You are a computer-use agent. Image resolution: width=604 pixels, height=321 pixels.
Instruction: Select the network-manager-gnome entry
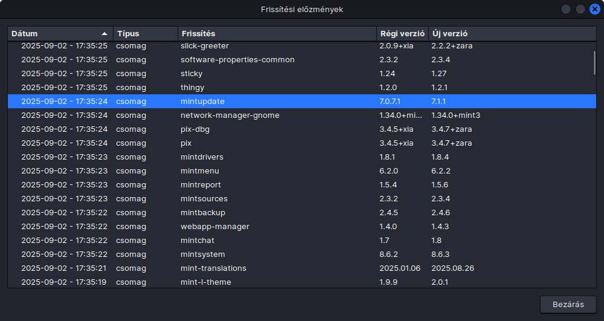pos(302,115)
